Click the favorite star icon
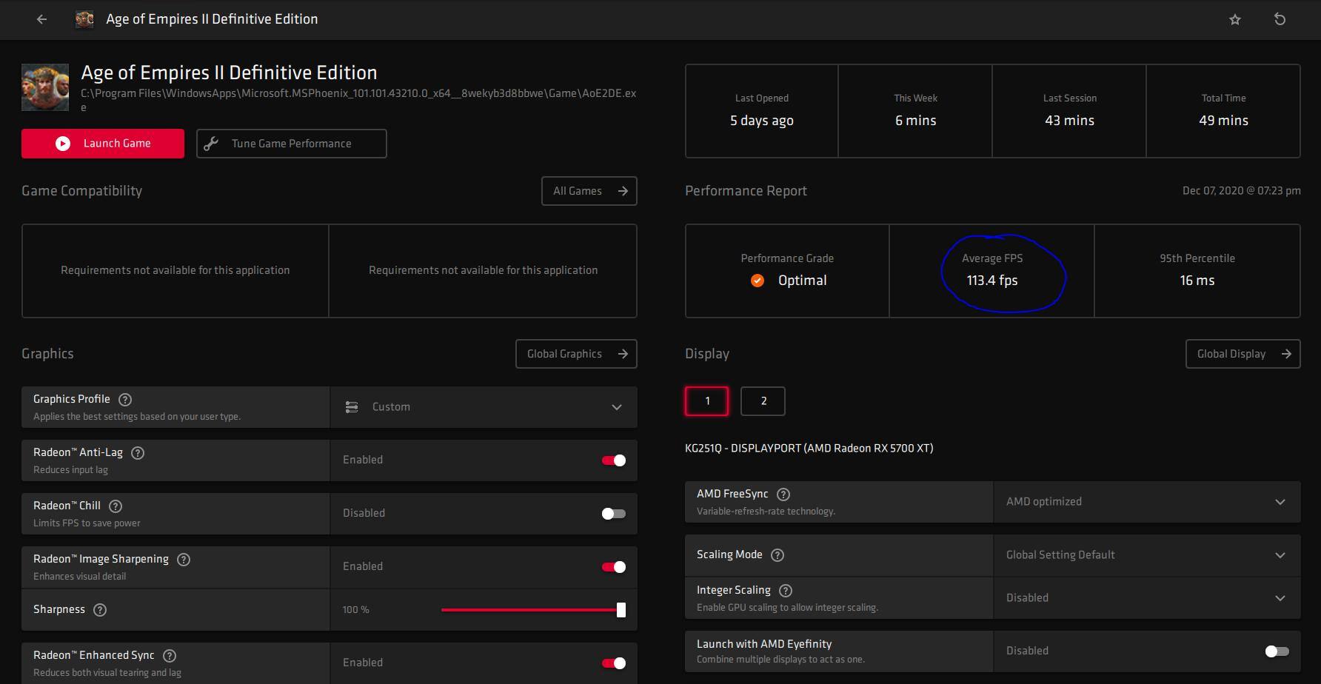This screenshot has width=1321, height=684. point(1234,19)
